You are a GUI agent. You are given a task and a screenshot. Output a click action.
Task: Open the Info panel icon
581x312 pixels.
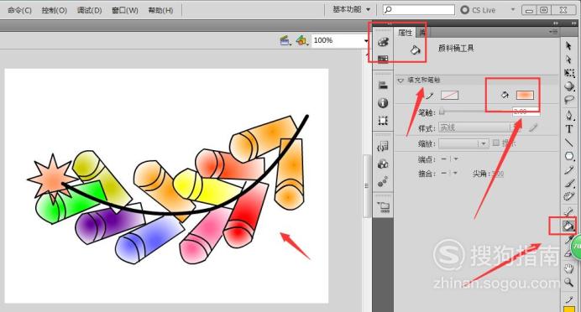tap(383, 103)
